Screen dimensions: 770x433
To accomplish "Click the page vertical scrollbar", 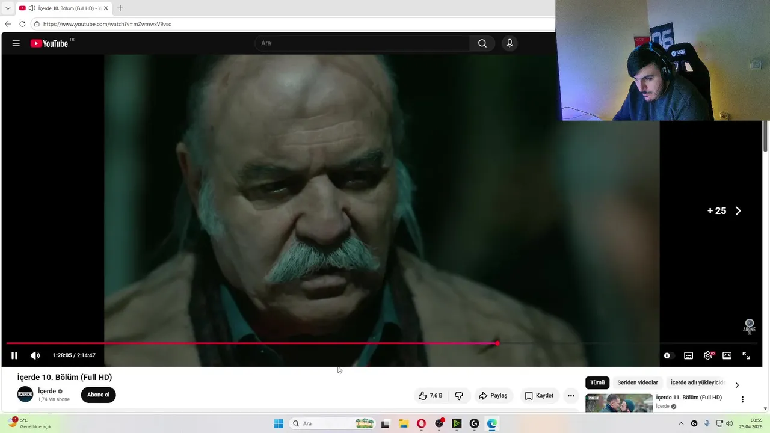I will [766, 136].
